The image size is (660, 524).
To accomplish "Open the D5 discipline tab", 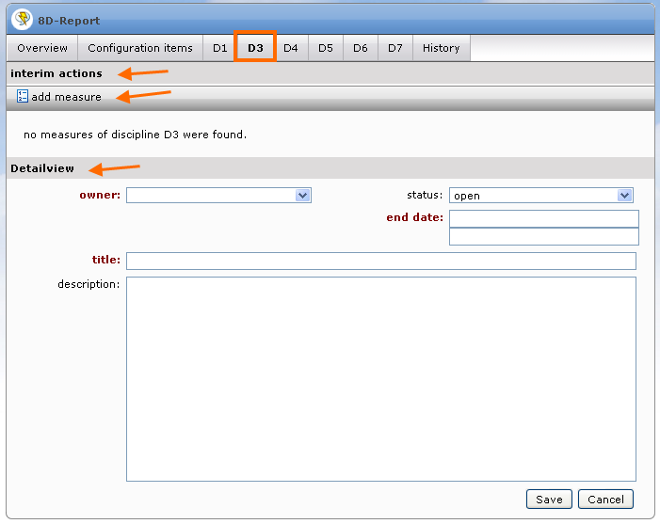I will [326, 48].
